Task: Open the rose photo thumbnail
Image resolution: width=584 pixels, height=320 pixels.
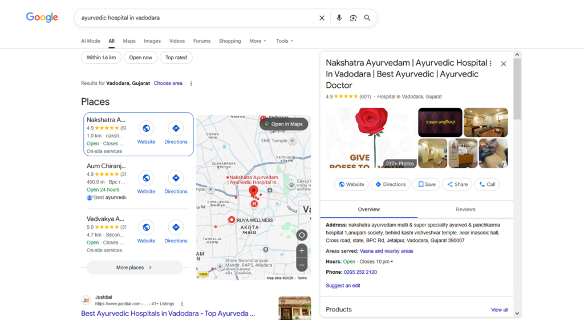Action: click(x=371, y=137)
